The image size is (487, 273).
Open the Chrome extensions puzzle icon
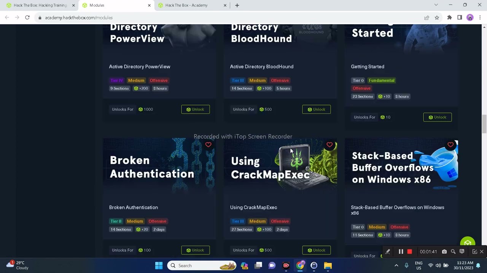tap(449, 17)
